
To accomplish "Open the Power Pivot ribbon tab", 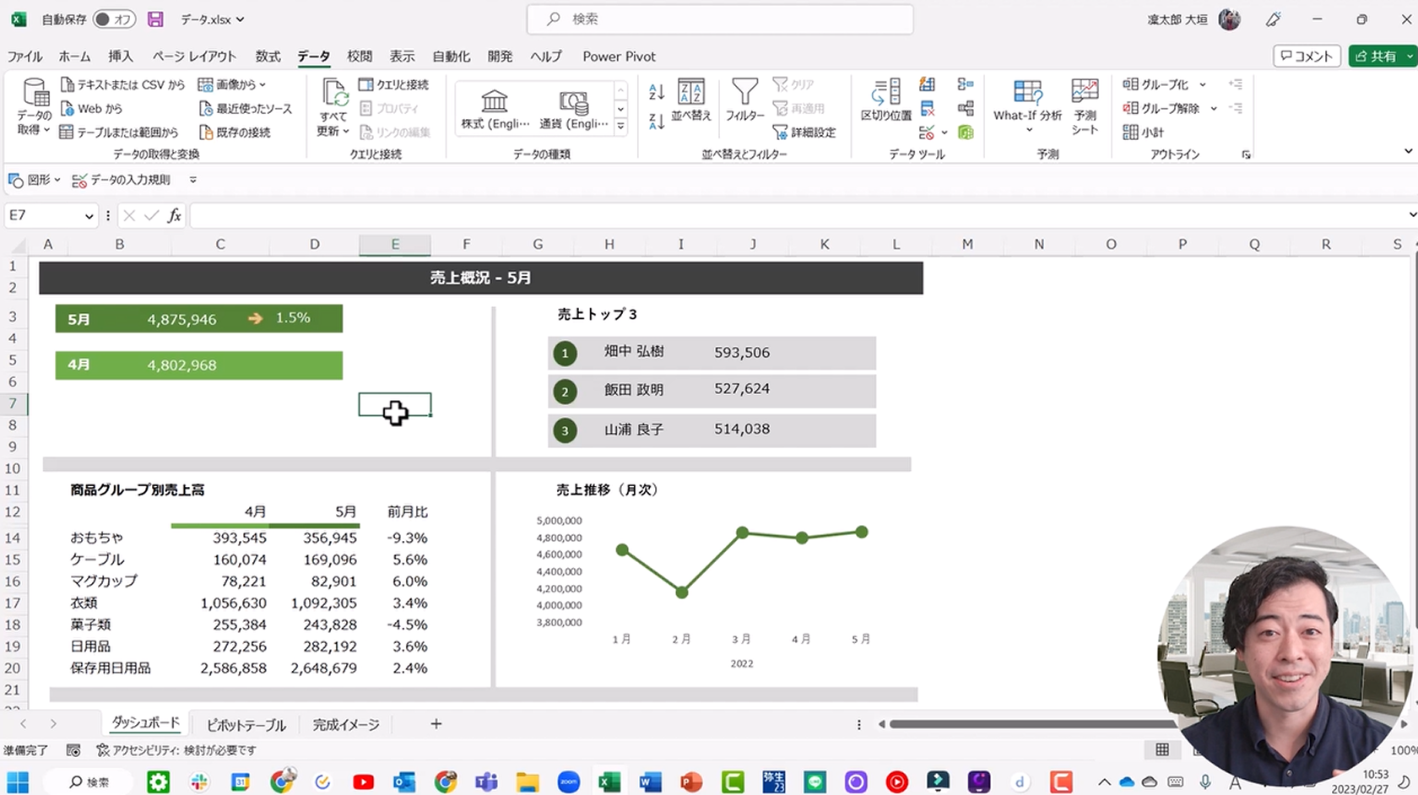I will tap(619, 57).
